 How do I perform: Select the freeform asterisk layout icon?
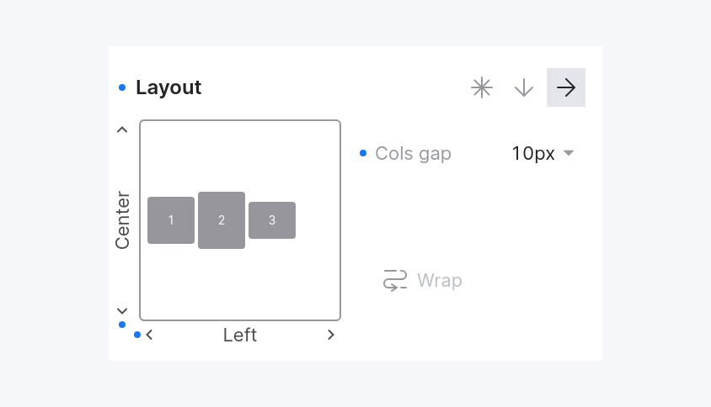click(482, 87)
